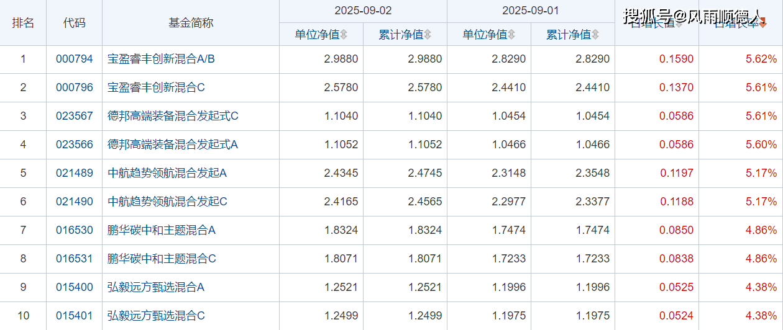Viewport: 783px width, 330px height.
Task: Open 宝盈睿丰创新混合A/B fund page
Action: pyautogui.click(x=161, y=59)
